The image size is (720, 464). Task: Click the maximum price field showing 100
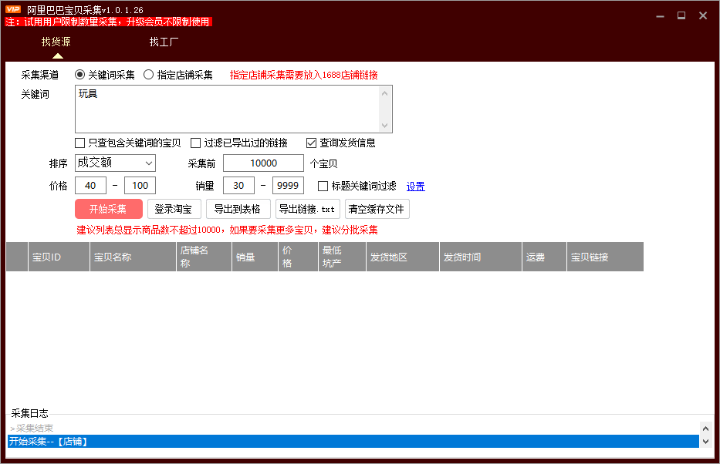point(140,186)
